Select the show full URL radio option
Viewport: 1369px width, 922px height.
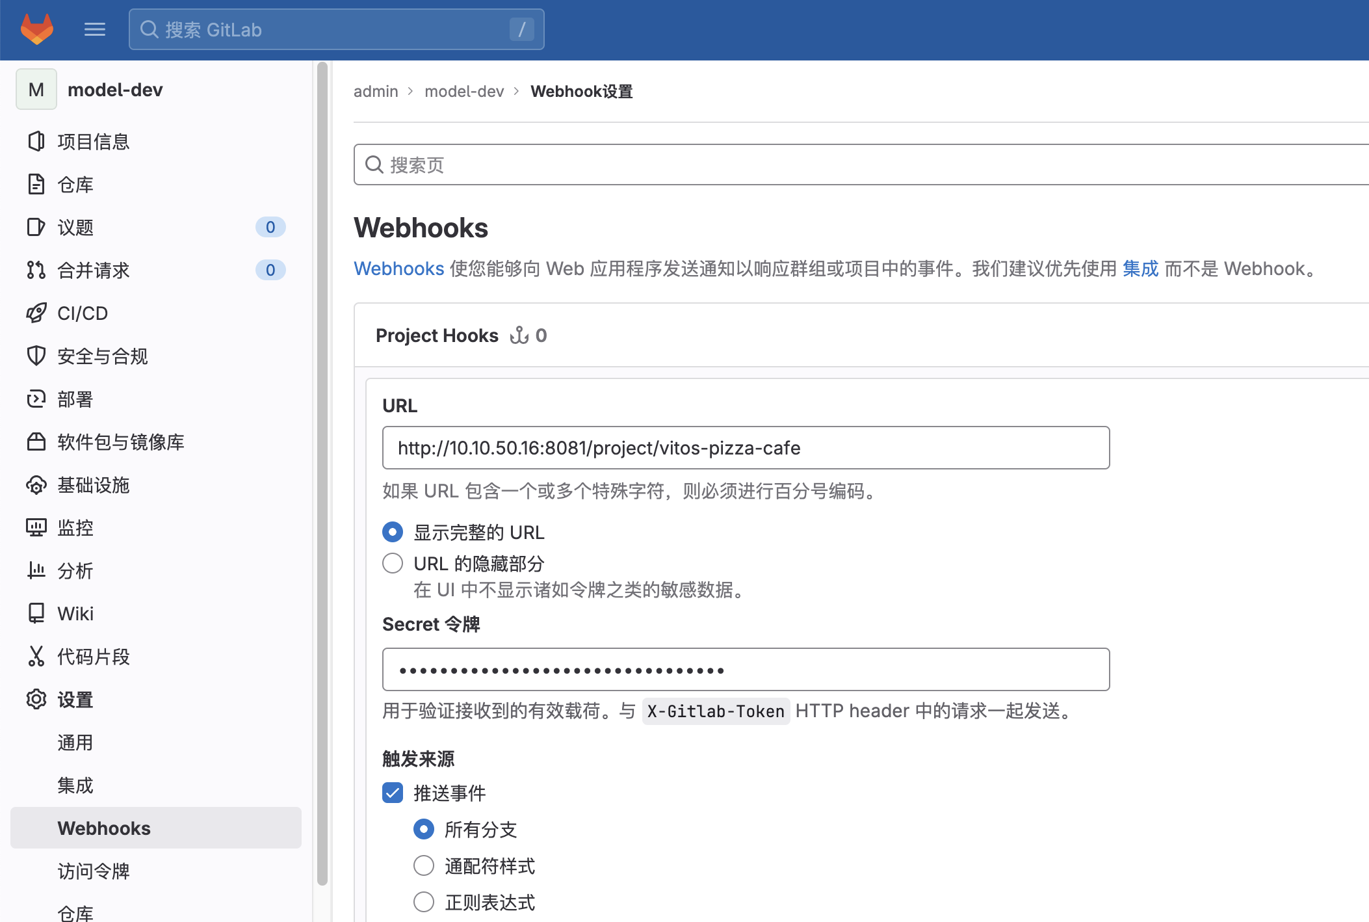point(393,532)
